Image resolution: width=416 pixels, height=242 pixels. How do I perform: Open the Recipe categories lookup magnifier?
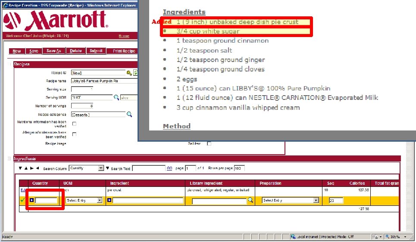129,114
